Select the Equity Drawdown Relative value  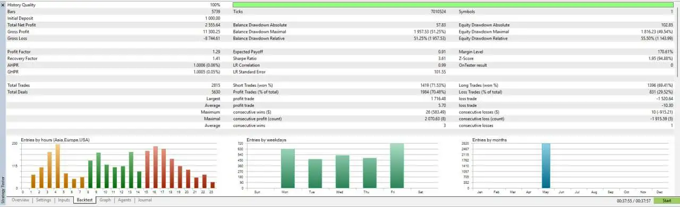click(x=655, y=39)
